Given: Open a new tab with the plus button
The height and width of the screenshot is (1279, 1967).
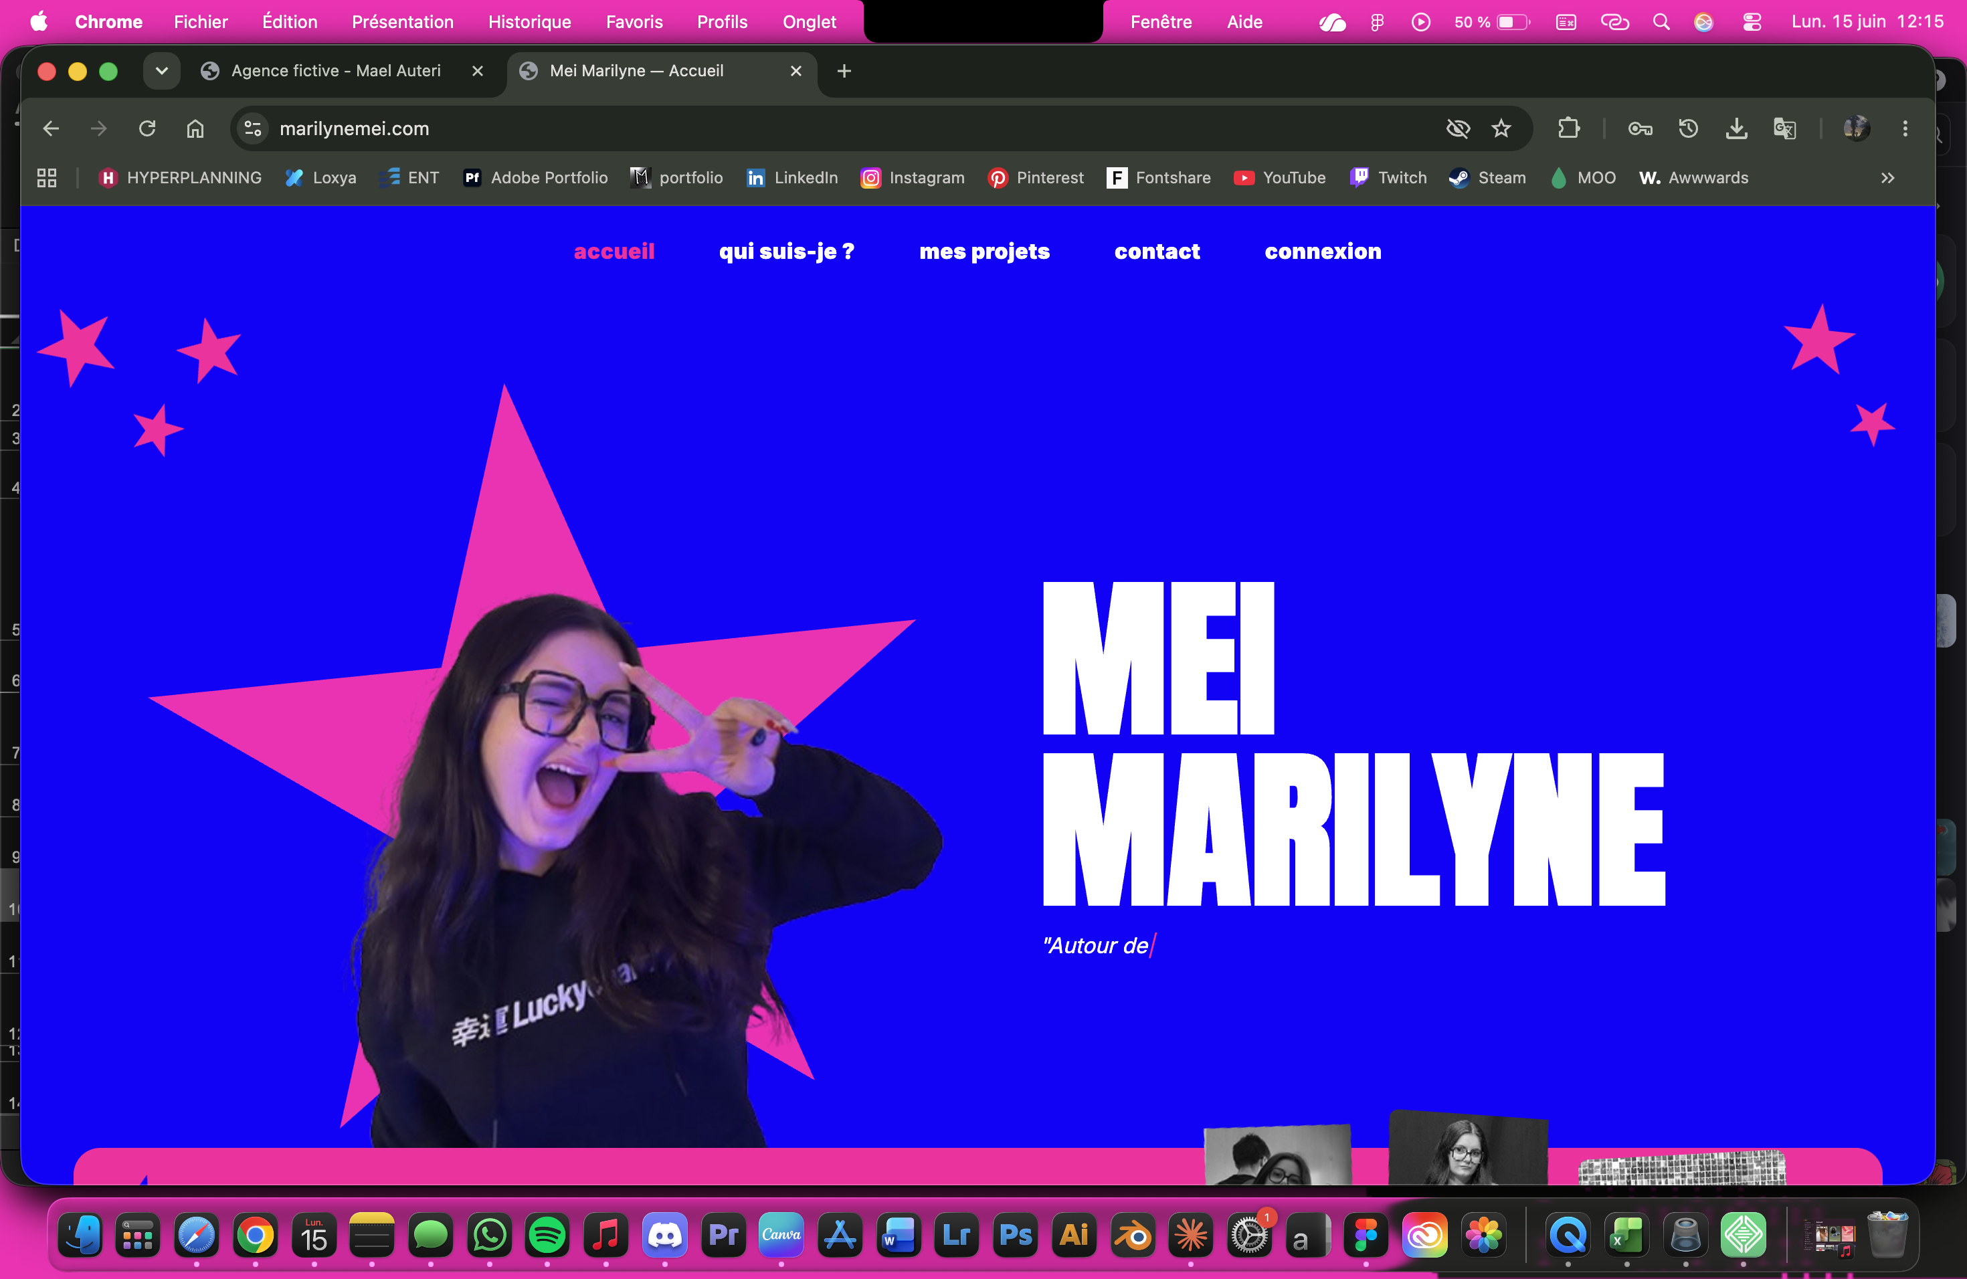Looking at the screenshot, I should pyautogui.click(x=844, y=71).
